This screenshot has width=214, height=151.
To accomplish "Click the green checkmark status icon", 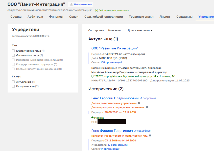I will pos(96,10).
